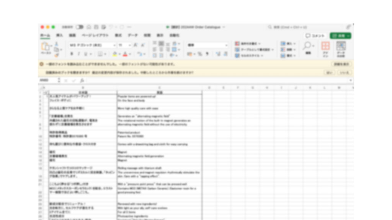Screen dimensions: 392x220
Task: Apply cell Borders from the ribbon
Action: click(100, 54)
